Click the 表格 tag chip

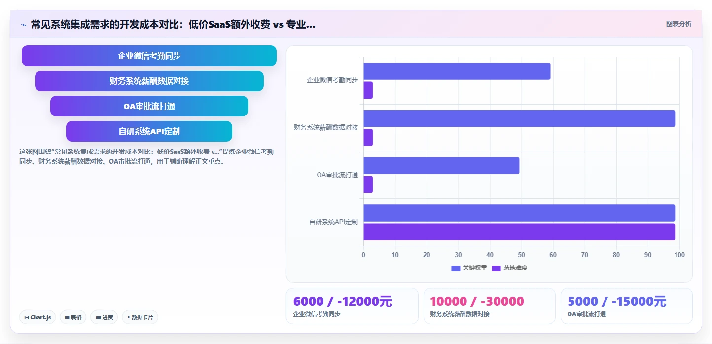point(73,317)
